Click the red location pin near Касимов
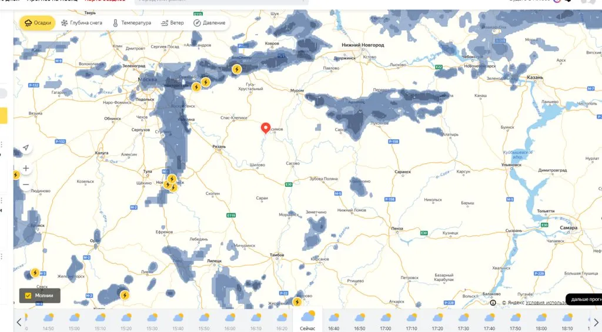The image size is (602, 332). (265, 128)
